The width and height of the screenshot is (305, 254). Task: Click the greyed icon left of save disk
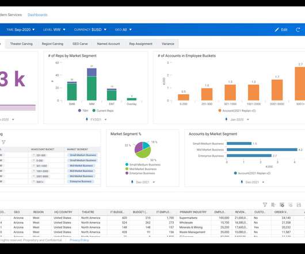tap(291, 205)
